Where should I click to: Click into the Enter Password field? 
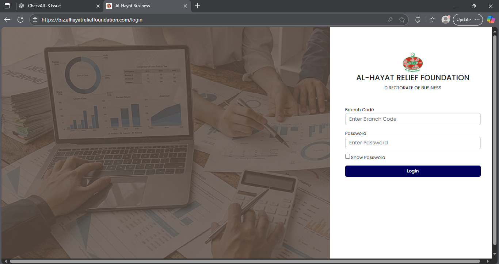click(412, 143)
